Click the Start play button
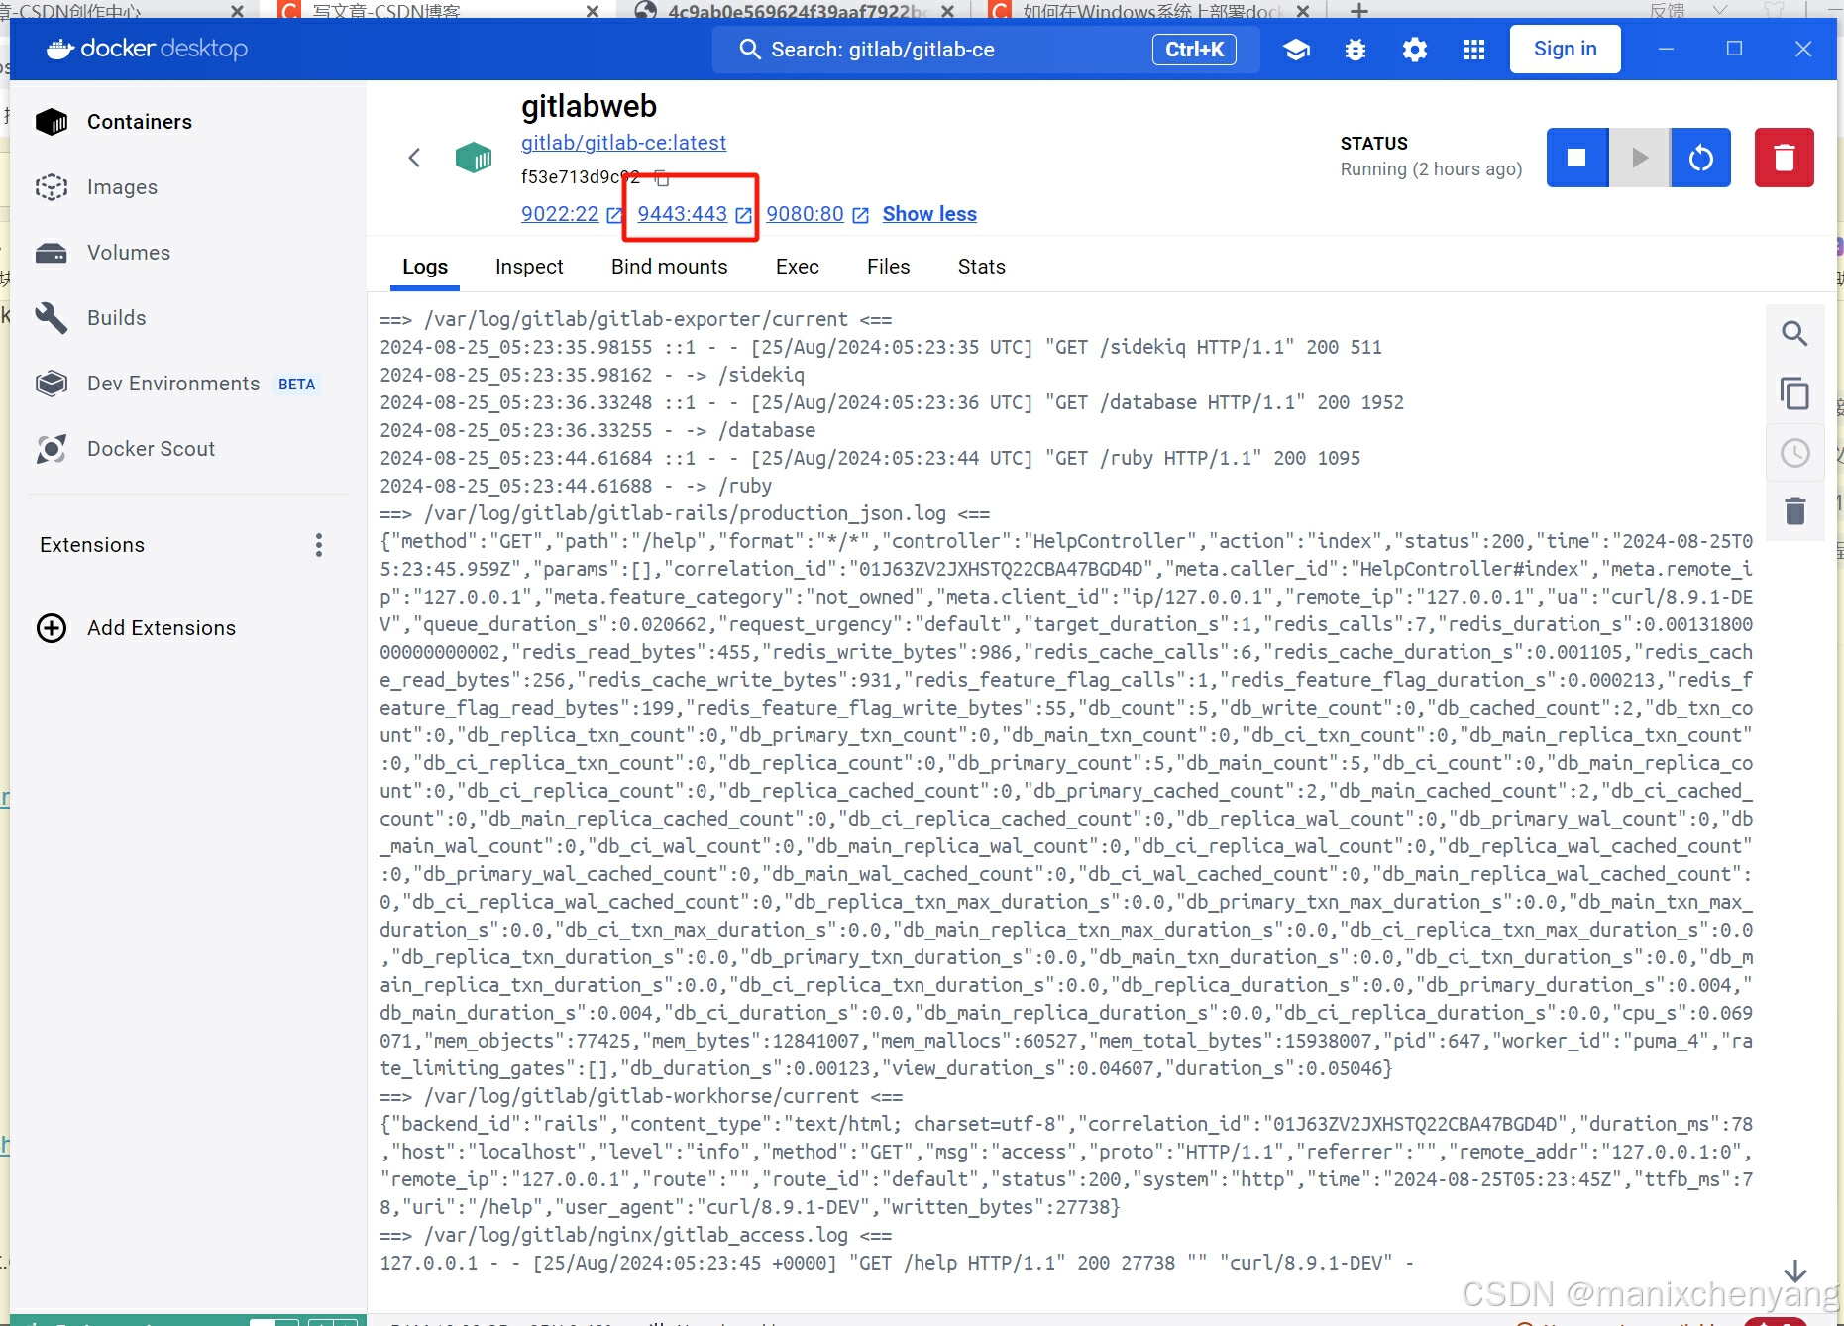This screenshot has width=1844, height=1326. [1639, 158]
